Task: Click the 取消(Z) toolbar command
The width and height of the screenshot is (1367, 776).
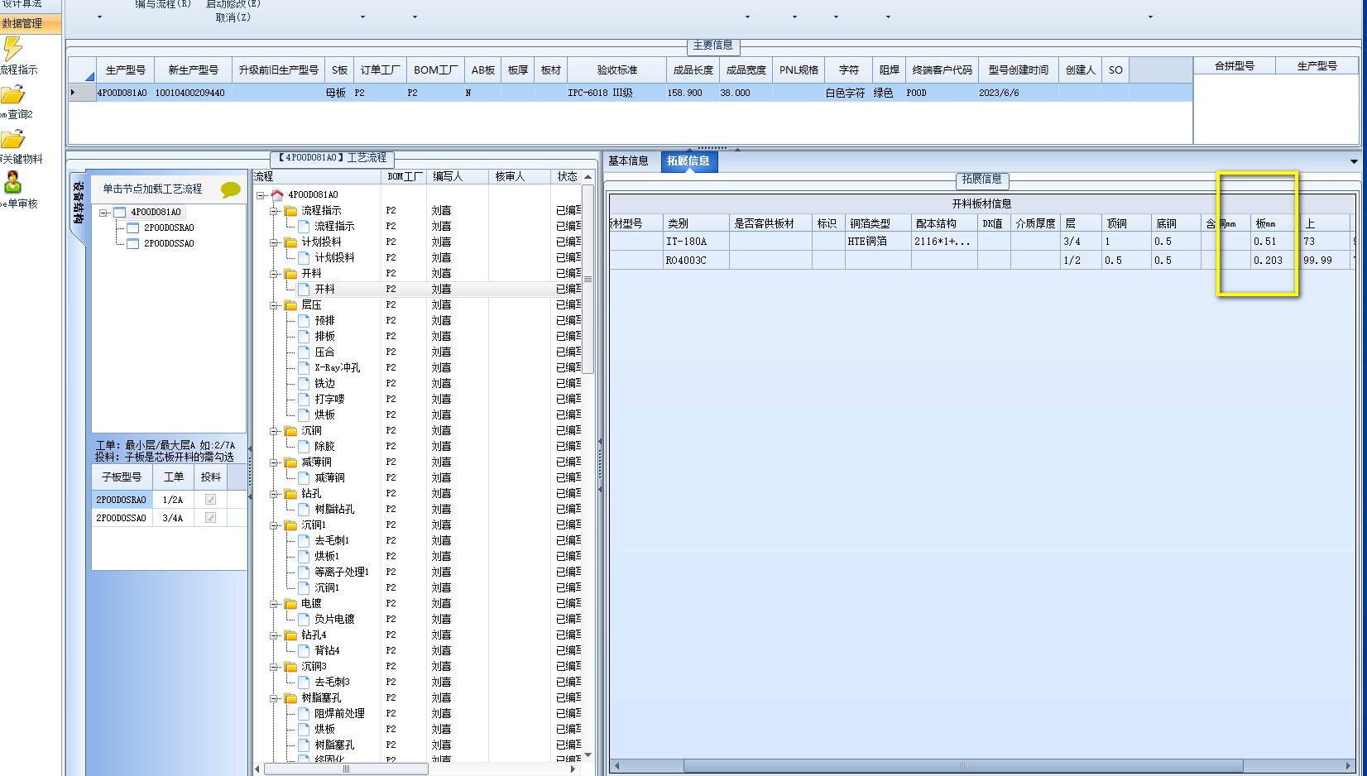Action: point(233,17)
